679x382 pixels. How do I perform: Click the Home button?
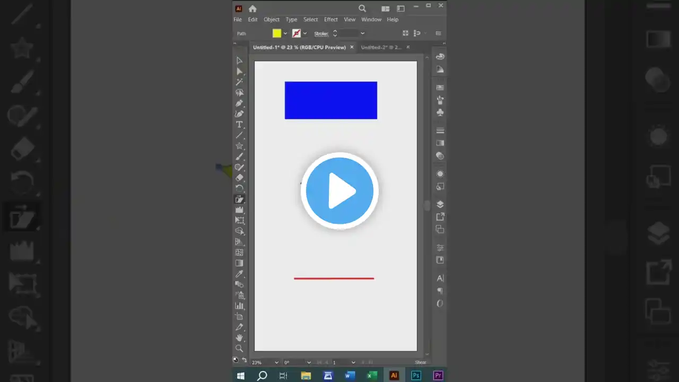[x=253, y=8]
